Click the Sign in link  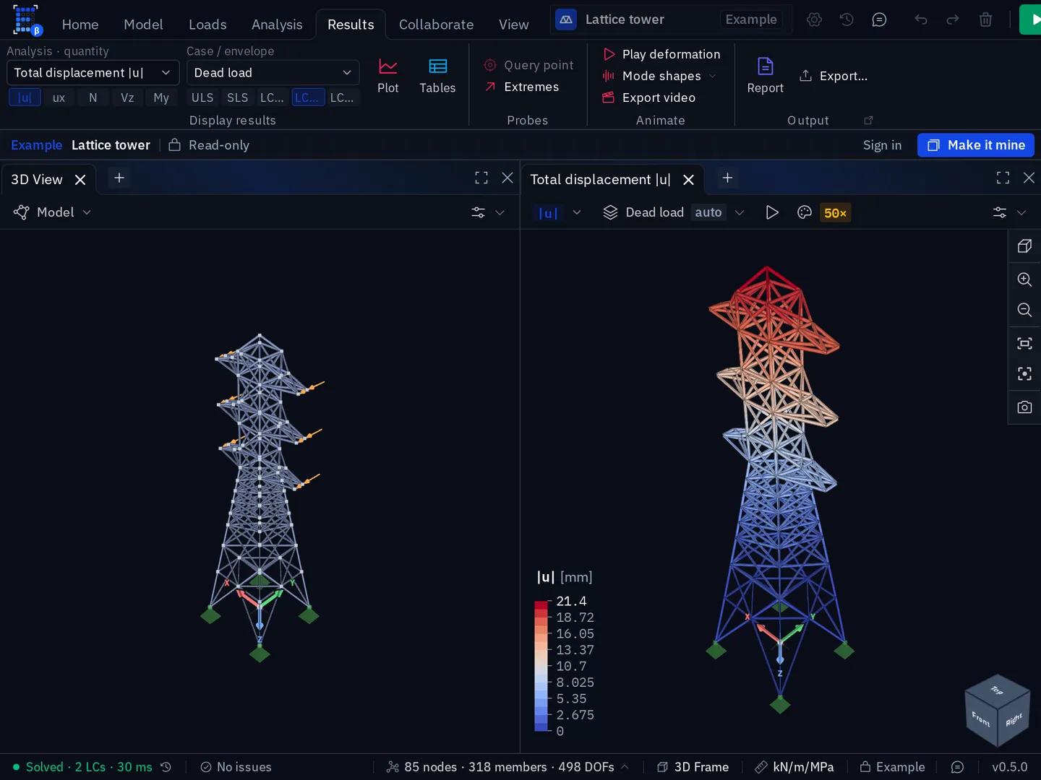click(x=882, y=145)
